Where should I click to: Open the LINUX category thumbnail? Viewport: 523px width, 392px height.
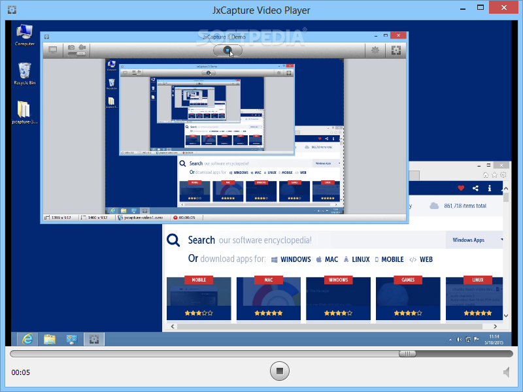point(474,298)
